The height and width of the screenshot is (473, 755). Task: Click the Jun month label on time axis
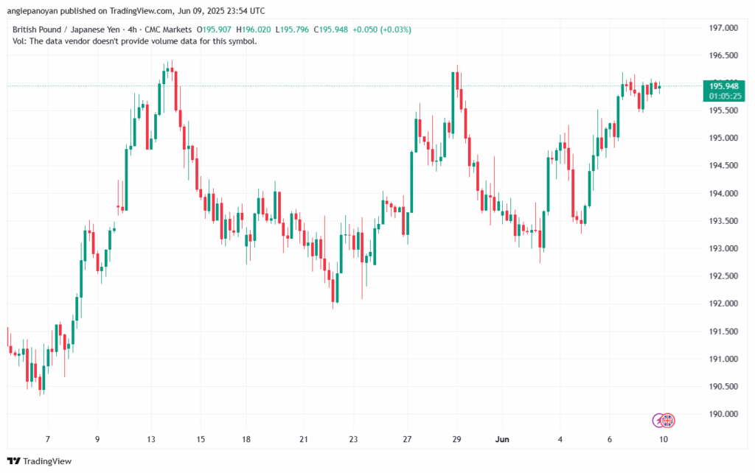[502, 439]
